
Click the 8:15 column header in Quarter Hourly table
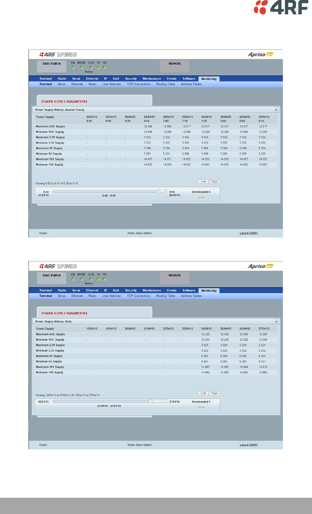pyautogui.click(x=264, y=119)
